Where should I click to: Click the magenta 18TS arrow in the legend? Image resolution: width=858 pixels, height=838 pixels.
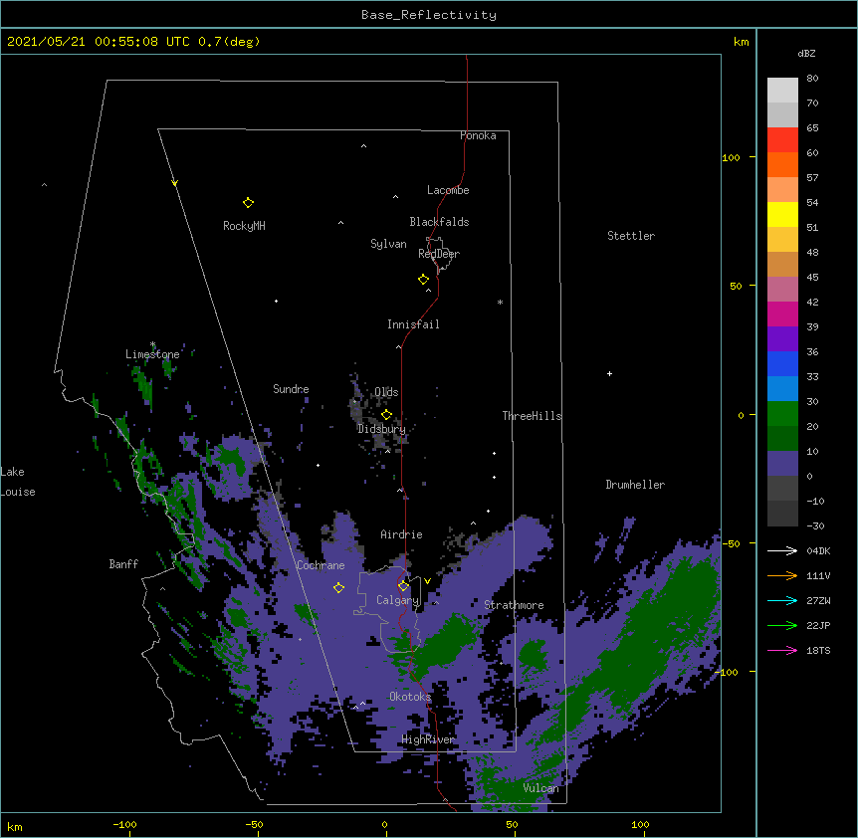[782, 650]
